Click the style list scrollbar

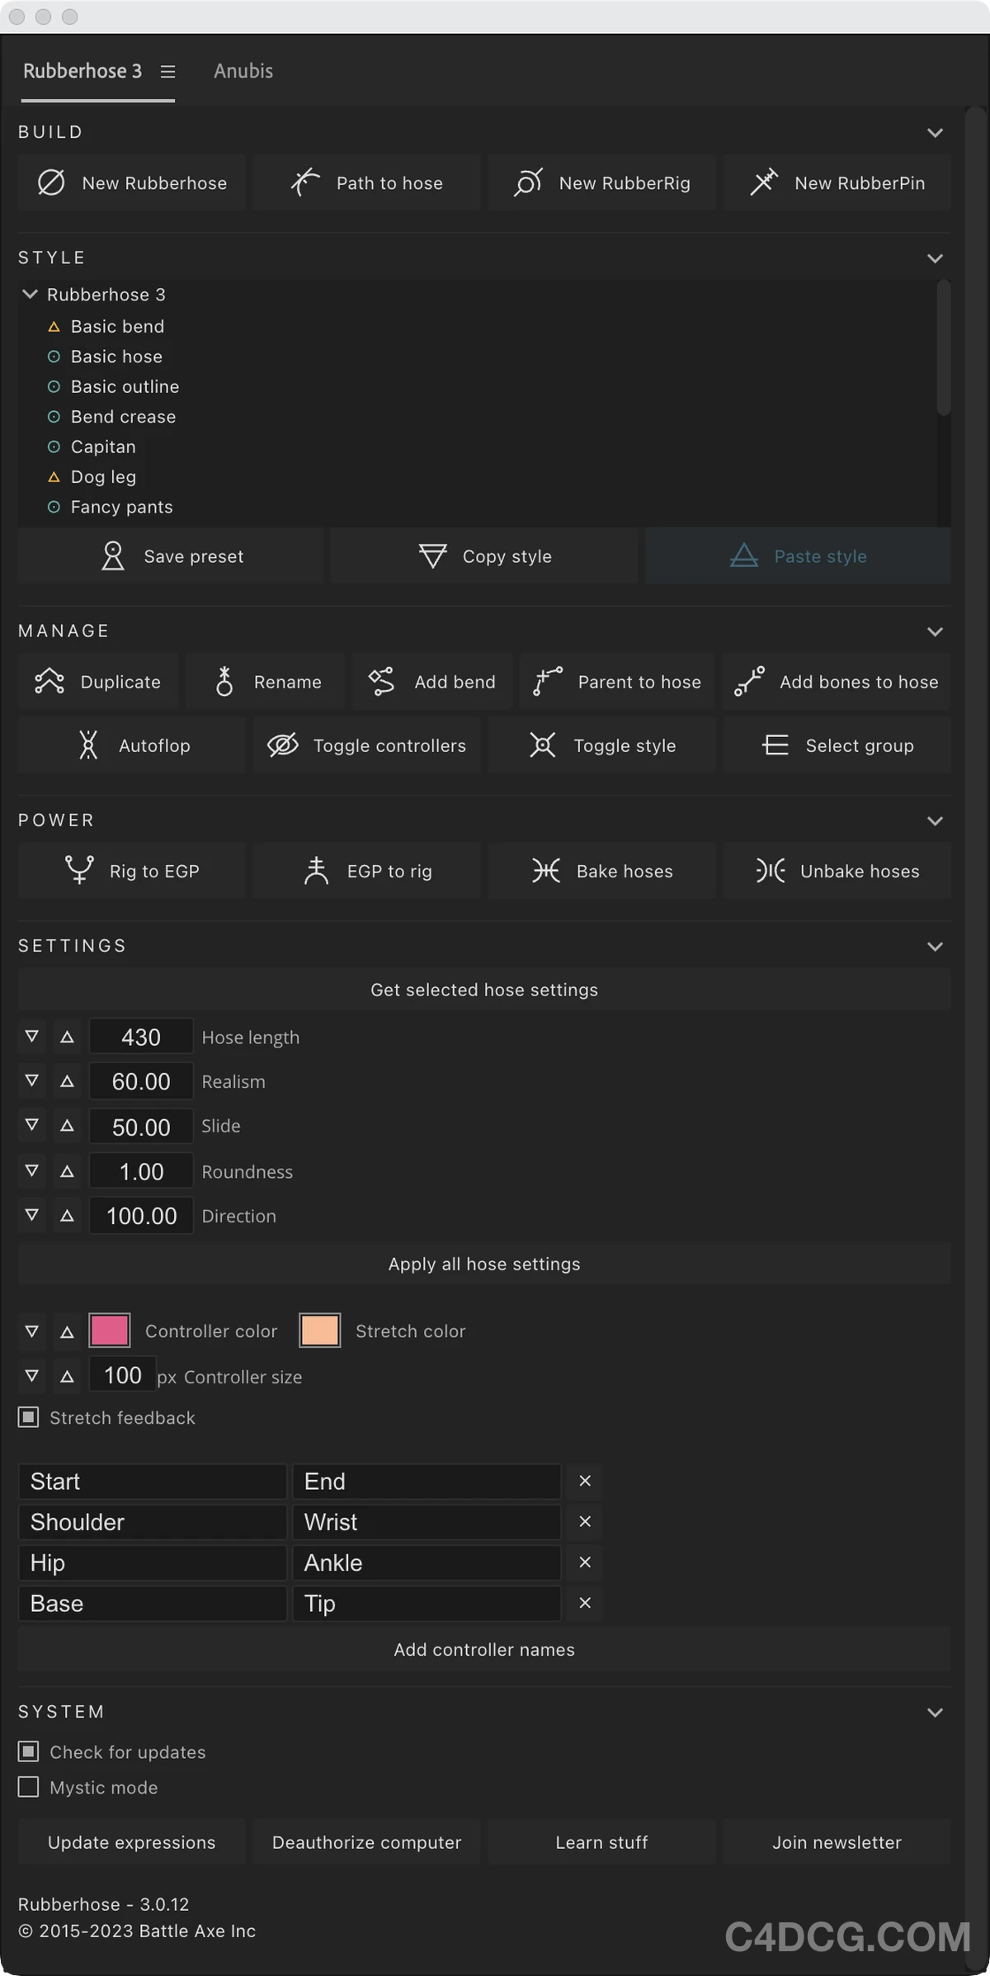pos(944,348)
